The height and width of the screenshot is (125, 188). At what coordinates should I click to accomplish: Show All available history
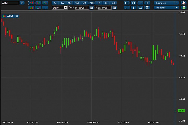113,3
